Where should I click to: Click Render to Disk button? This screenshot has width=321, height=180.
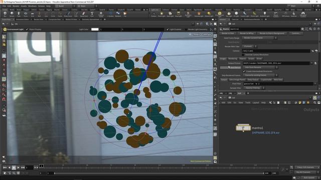pyautogui.click(x=228, y=33)
